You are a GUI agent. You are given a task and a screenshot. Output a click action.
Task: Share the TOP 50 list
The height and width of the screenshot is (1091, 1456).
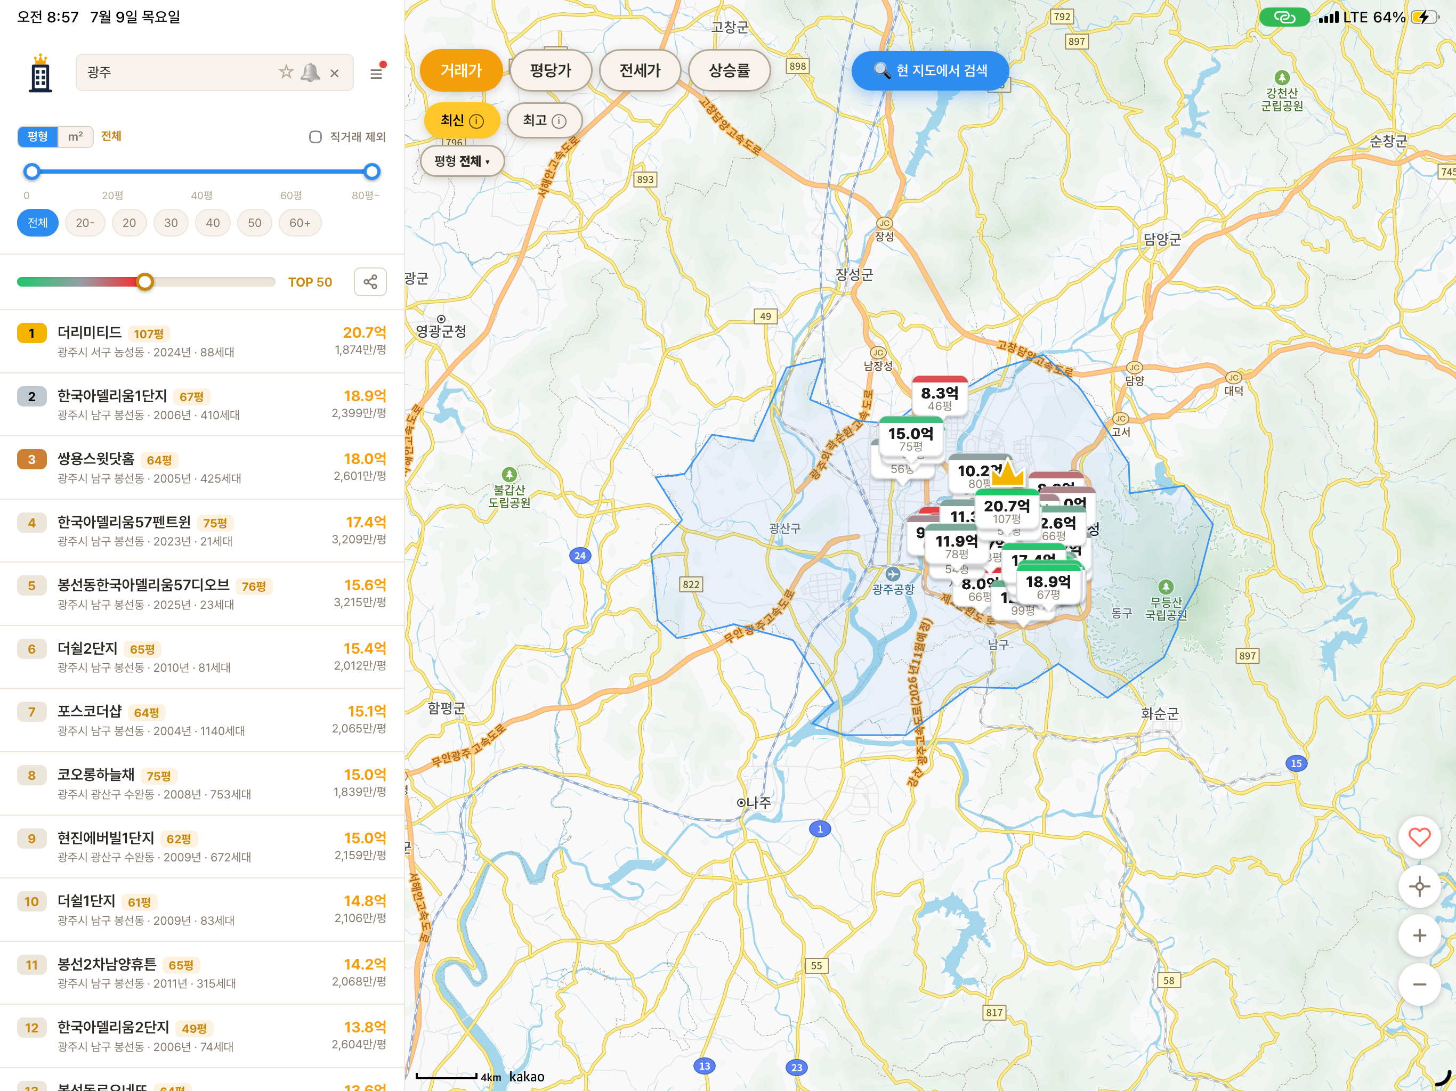[370, 282]
